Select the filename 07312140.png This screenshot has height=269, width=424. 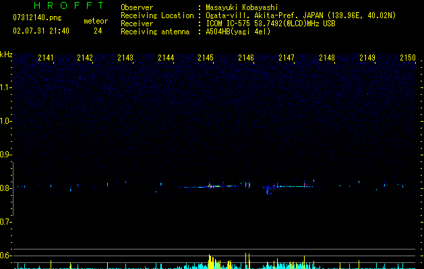pos(37,17)
